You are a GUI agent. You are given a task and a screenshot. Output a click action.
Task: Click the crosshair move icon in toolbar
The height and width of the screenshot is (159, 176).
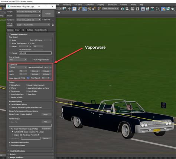[70, 9]
